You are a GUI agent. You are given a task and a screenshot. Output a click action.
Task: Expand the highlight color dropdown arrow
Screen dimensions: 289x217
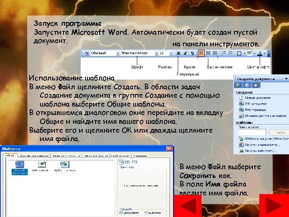point(254,53)
